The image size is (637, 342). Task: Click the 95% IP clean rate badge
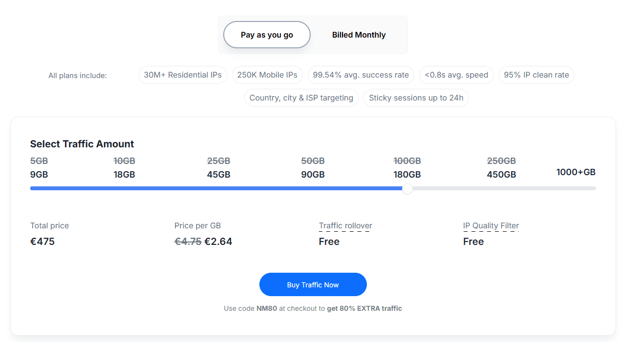tap(536, 75)
